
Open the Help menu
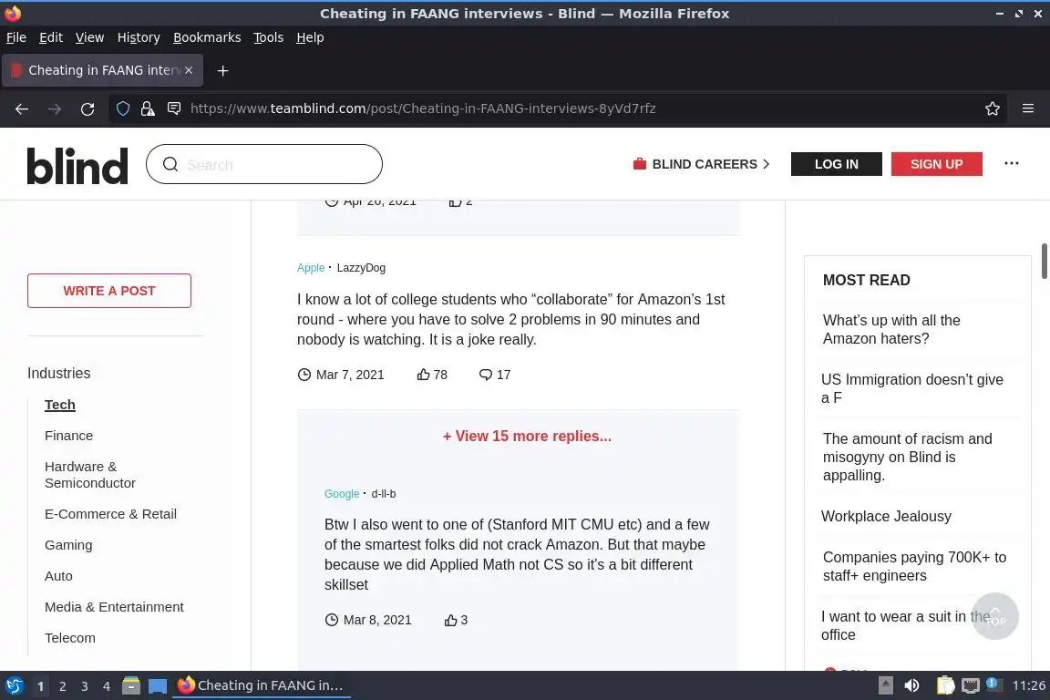click(310, 37)
